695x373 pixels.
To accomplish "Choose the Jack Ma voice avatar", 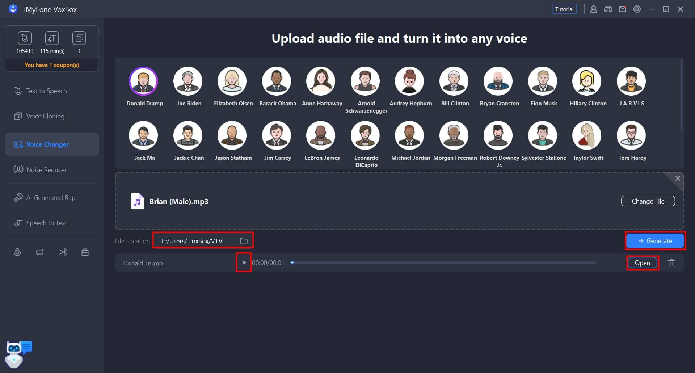I will [143, 135].
